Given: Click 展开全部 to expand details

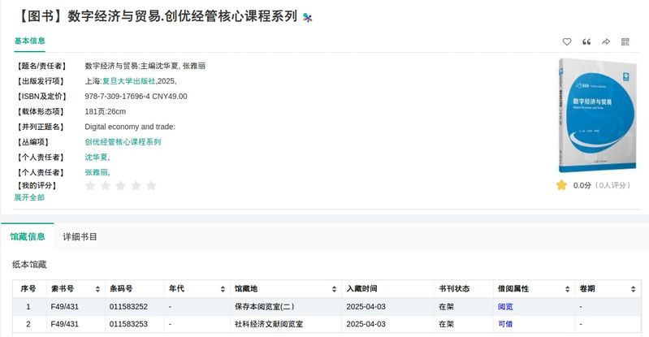Looking at the screenshot, I should coord(29,197).
